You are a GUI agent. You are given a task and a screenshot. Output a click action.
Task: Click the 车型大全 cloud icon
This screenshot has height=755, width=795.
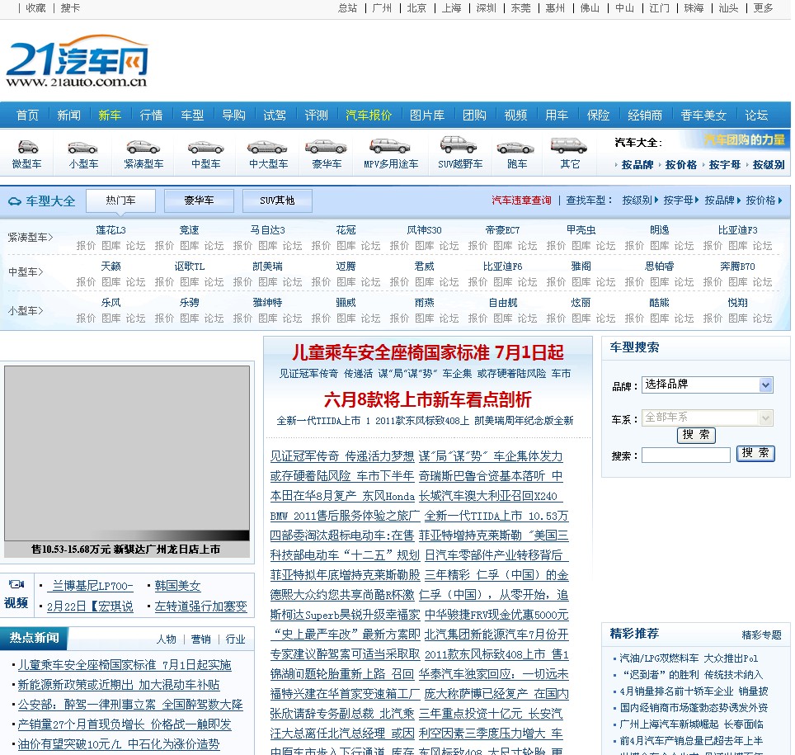(x=15, y=201)
